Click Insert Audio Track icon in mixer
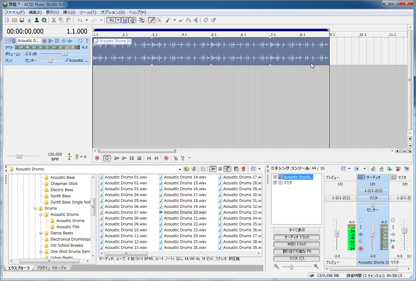Screen dimensions: 416x281 [x=373, y=169]
